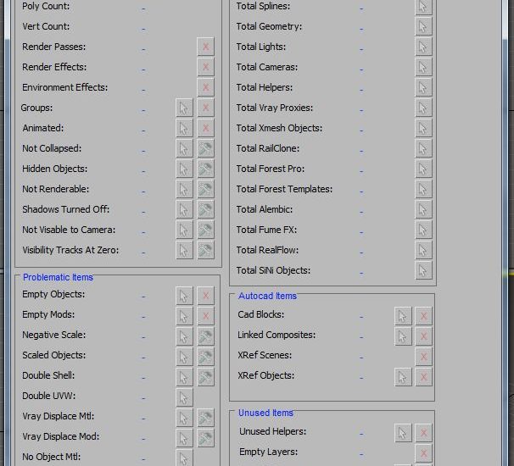Select Double UVW objects cursor icon

point(184,397)
